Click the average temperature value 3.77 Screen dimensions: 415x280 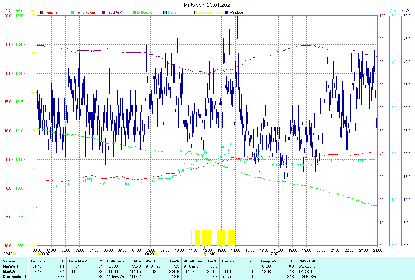tap(61, 277)
